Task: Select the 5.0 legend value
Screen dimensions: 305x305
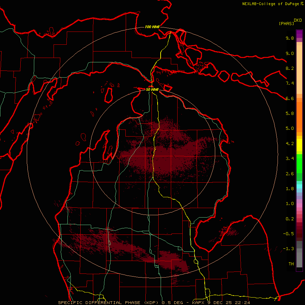Action: click(x=290, y=128)
